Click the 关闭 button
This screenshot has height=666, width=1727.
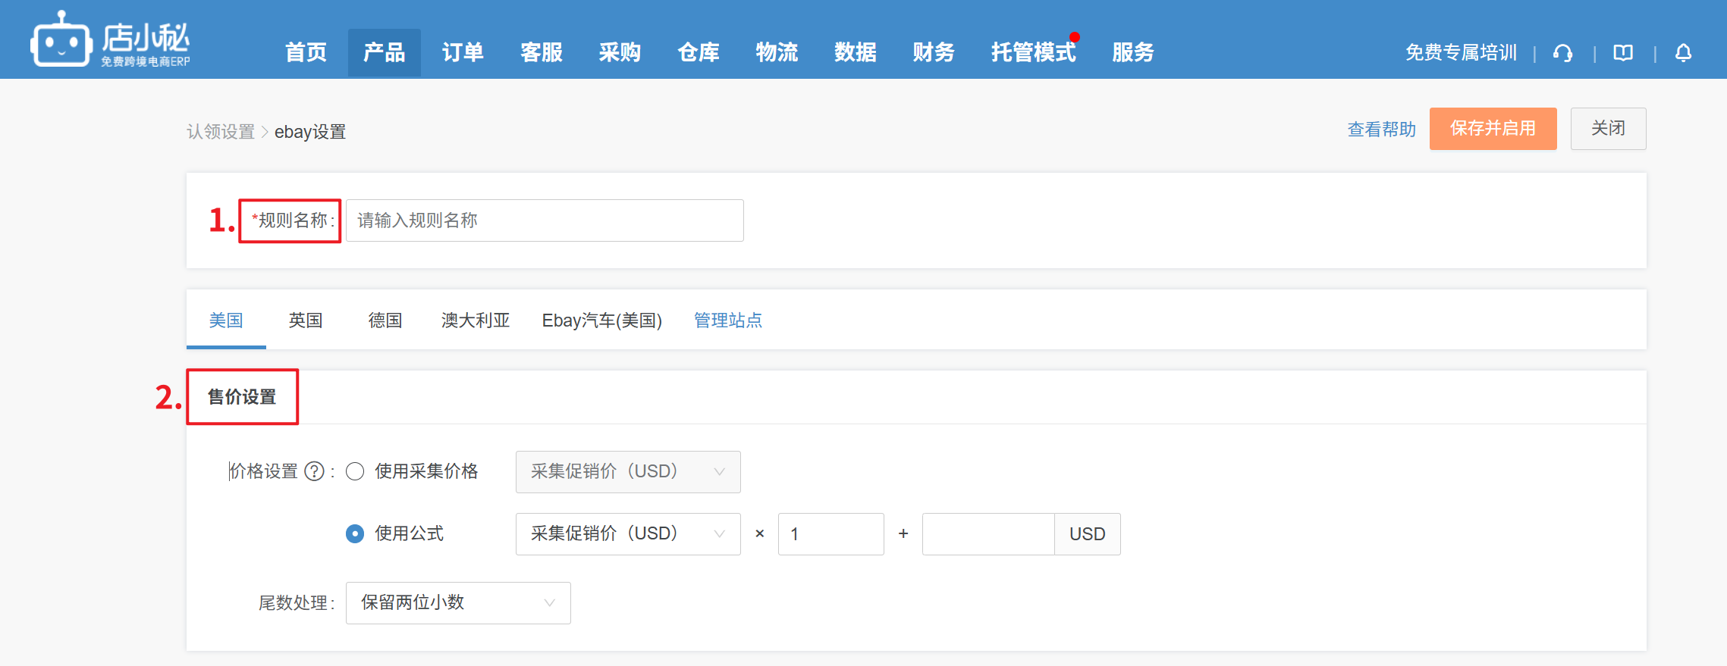[x=1607, y=129]
